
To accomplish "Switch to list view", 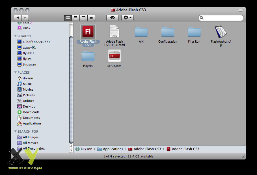I will coord(75,18).
